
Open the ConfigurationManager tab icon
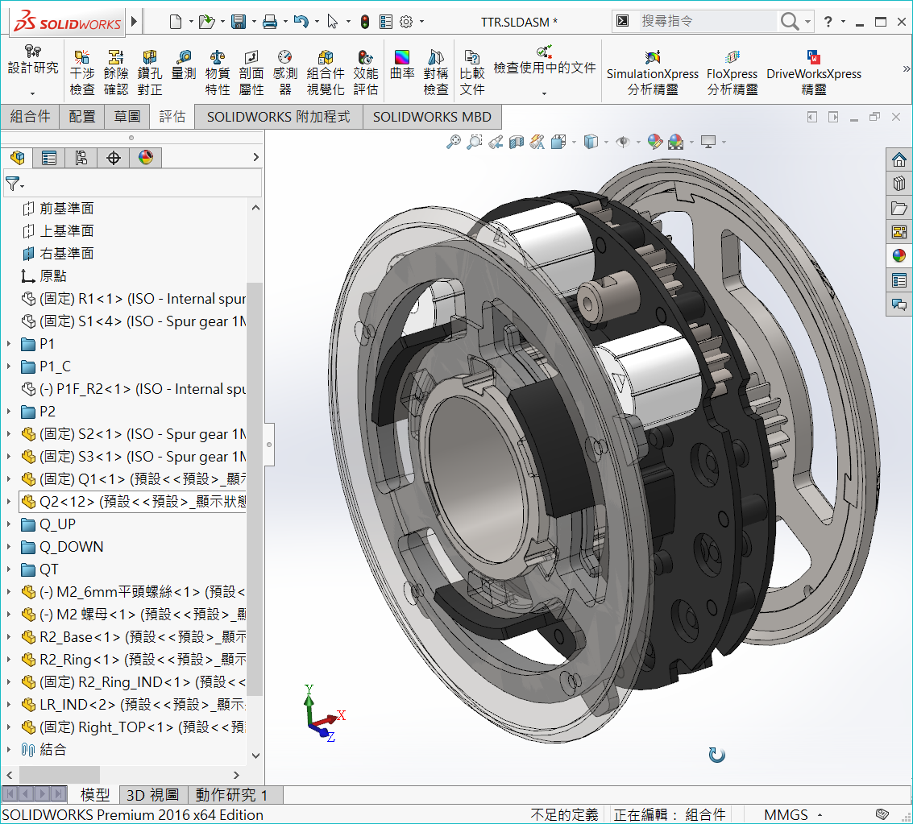81,158
